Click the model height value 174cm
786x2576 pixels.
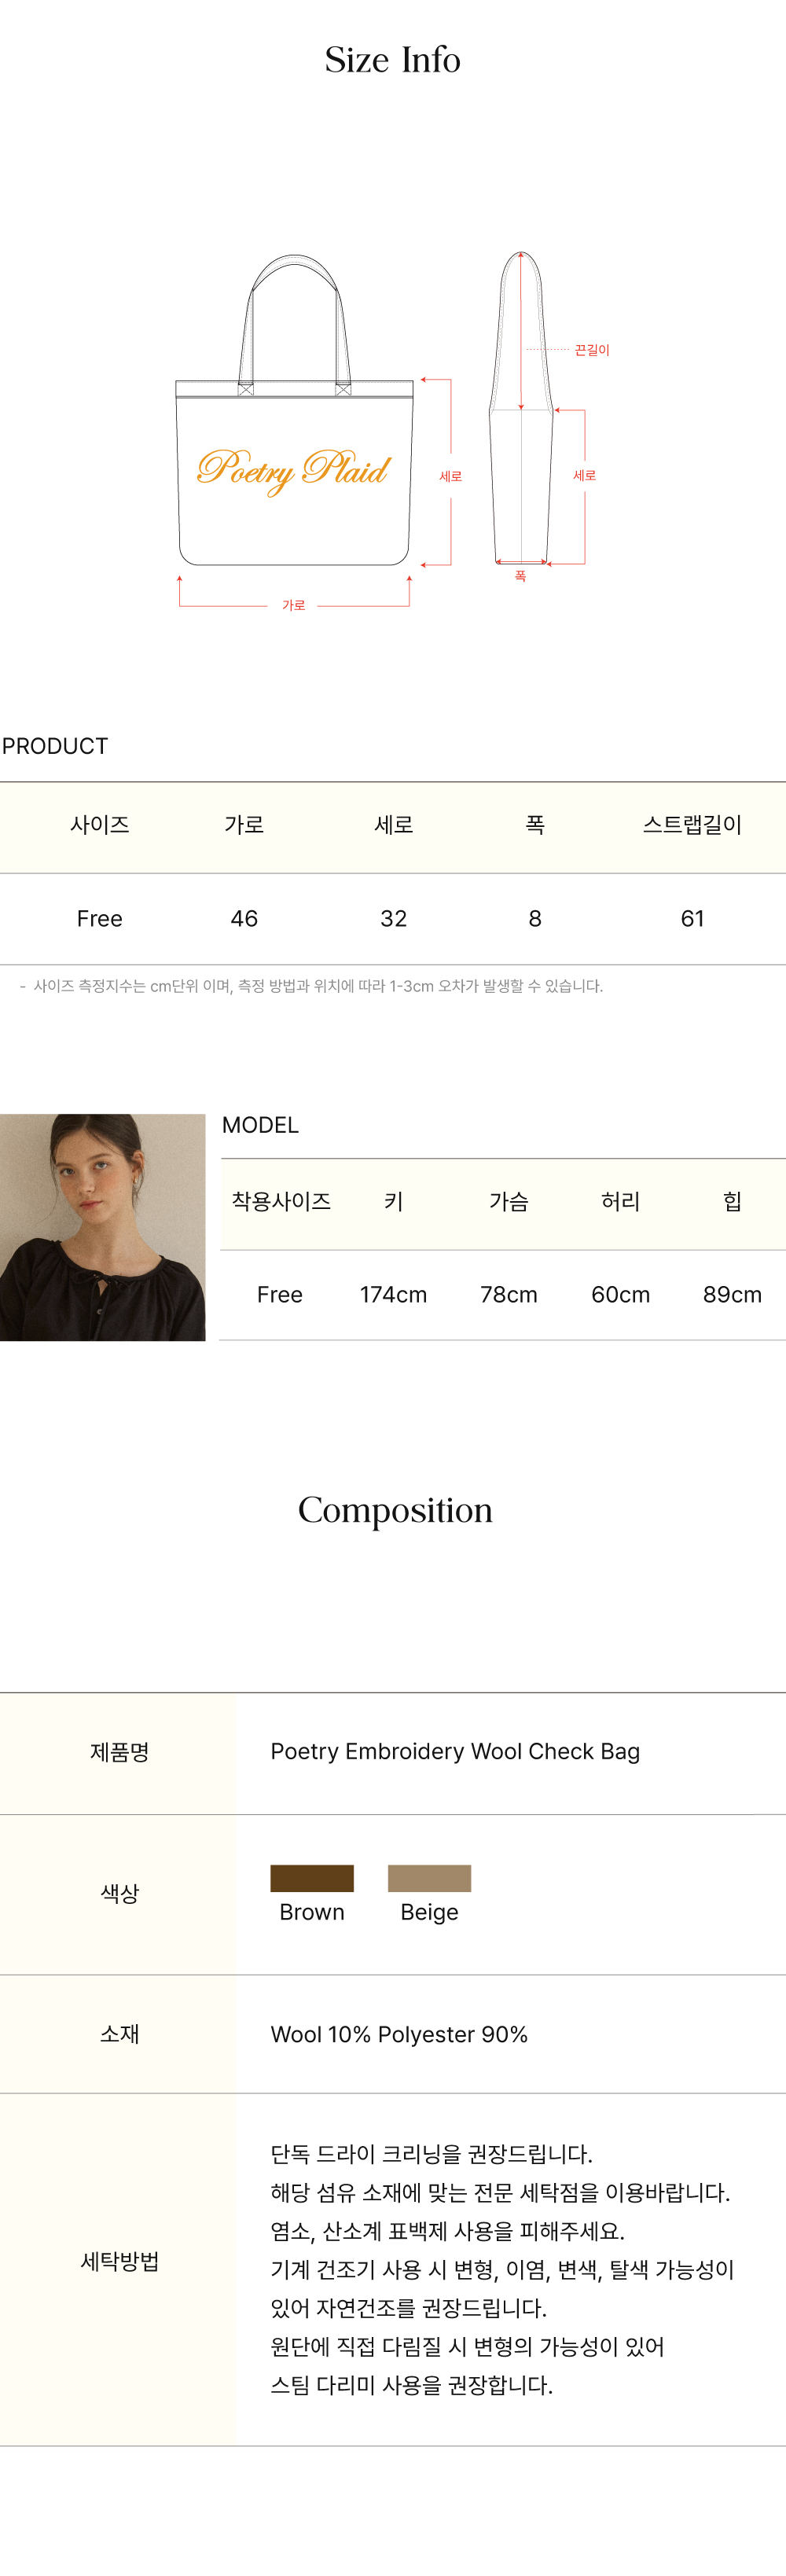click(393, 1295)
